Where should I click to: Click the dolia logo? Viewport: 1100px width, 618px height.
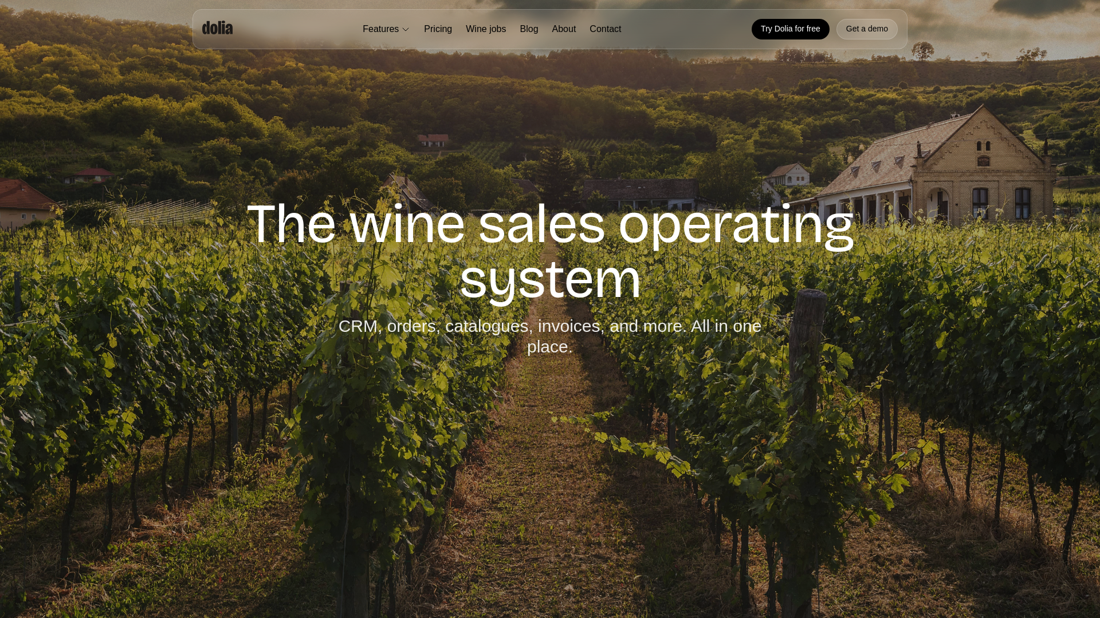217,28
